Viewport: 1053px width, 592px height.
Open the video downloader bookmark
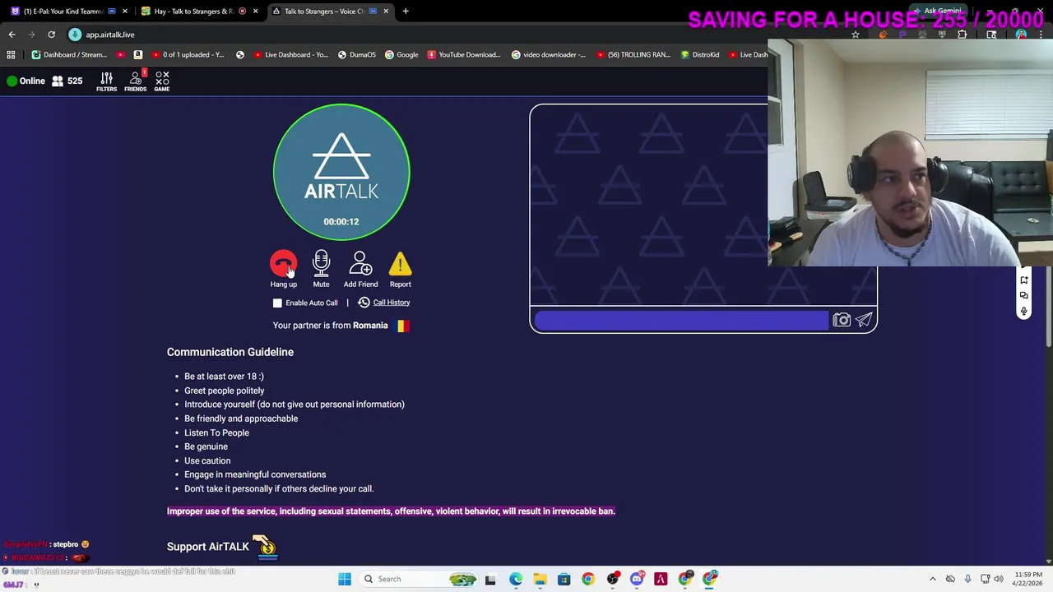(x=549, y=54)
